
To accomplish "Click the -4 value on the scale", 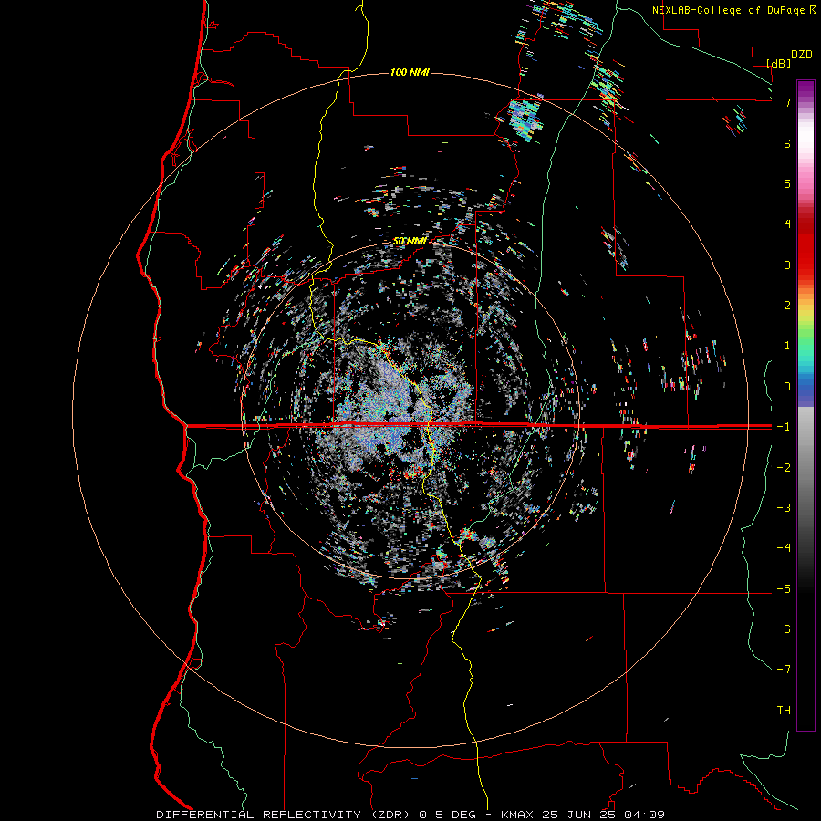I will pos(784,548).
